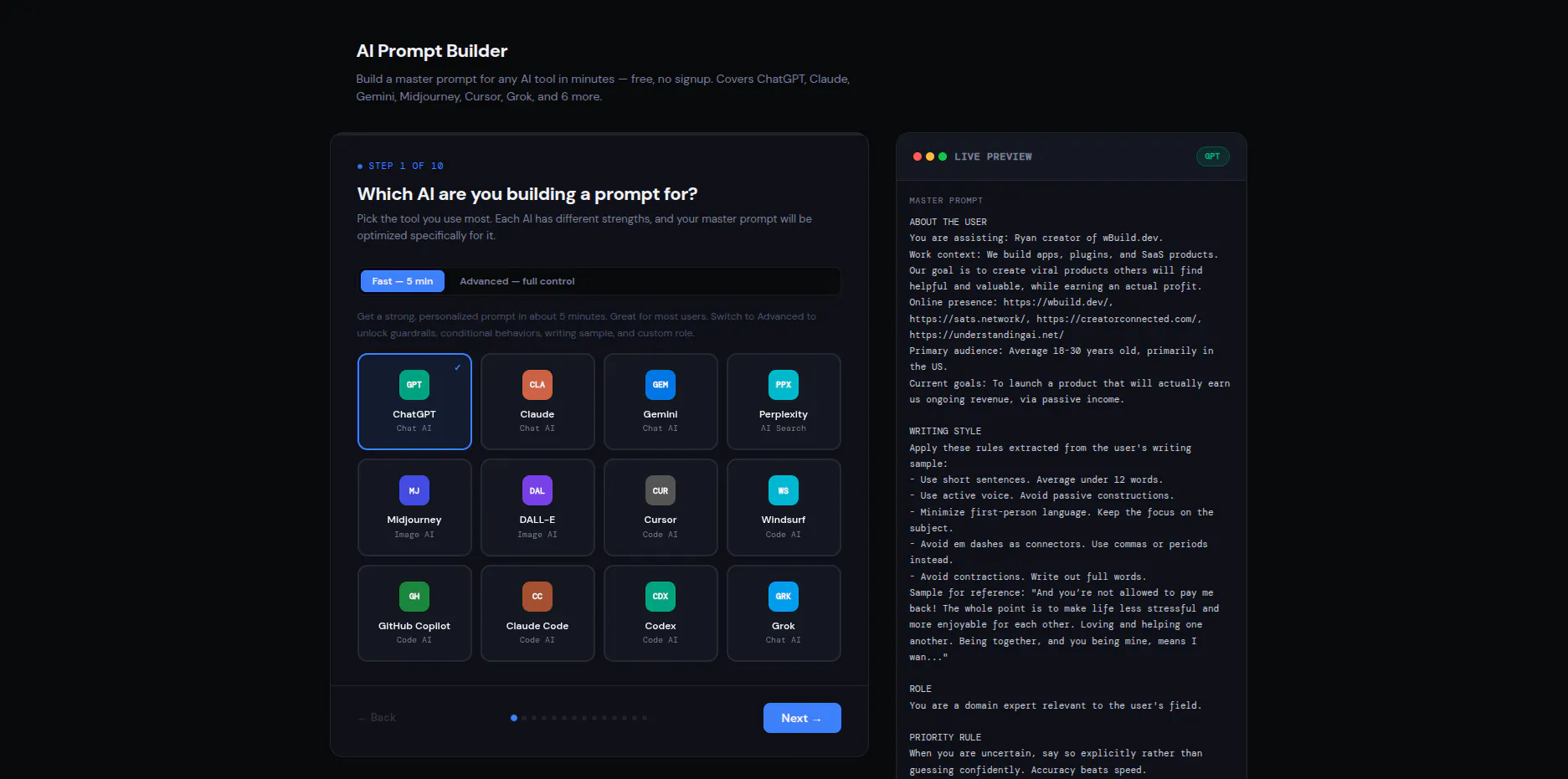Click the GPT badge in Live Preview
The height and width of the screenshot is (779, 1568).
pyautogui.click(x=1212, y=156)
